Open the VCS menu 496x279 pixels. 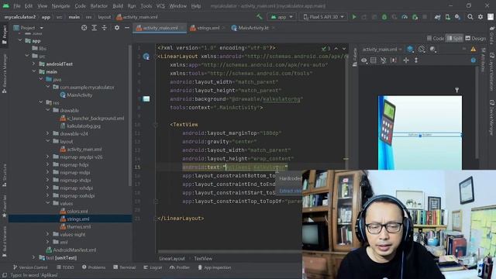160,6
